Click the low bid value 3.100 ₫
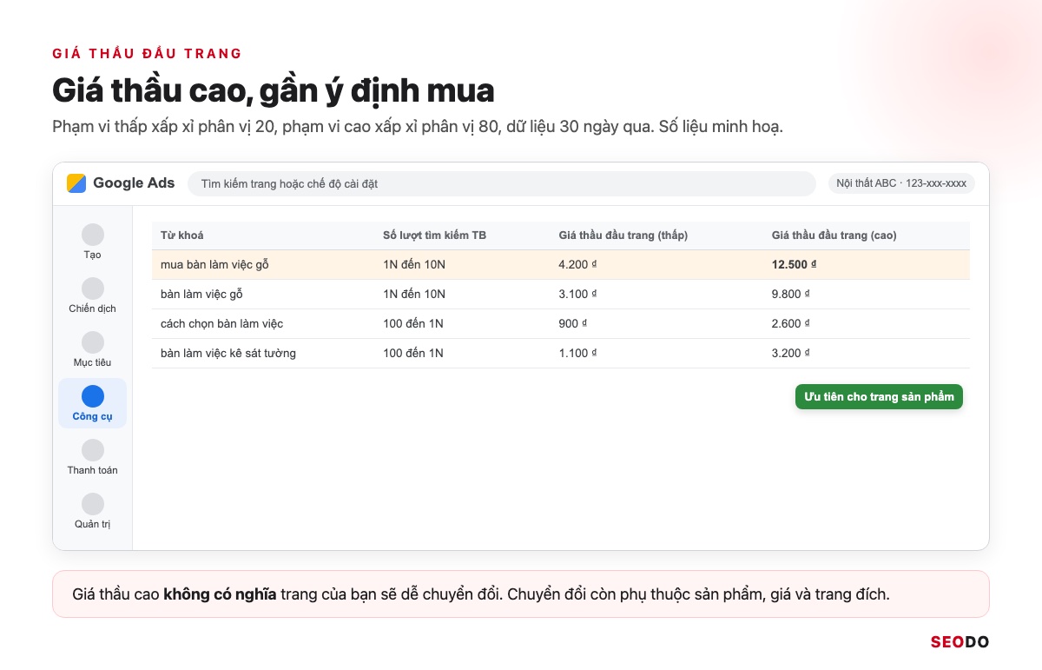 [x=577, y=294]
